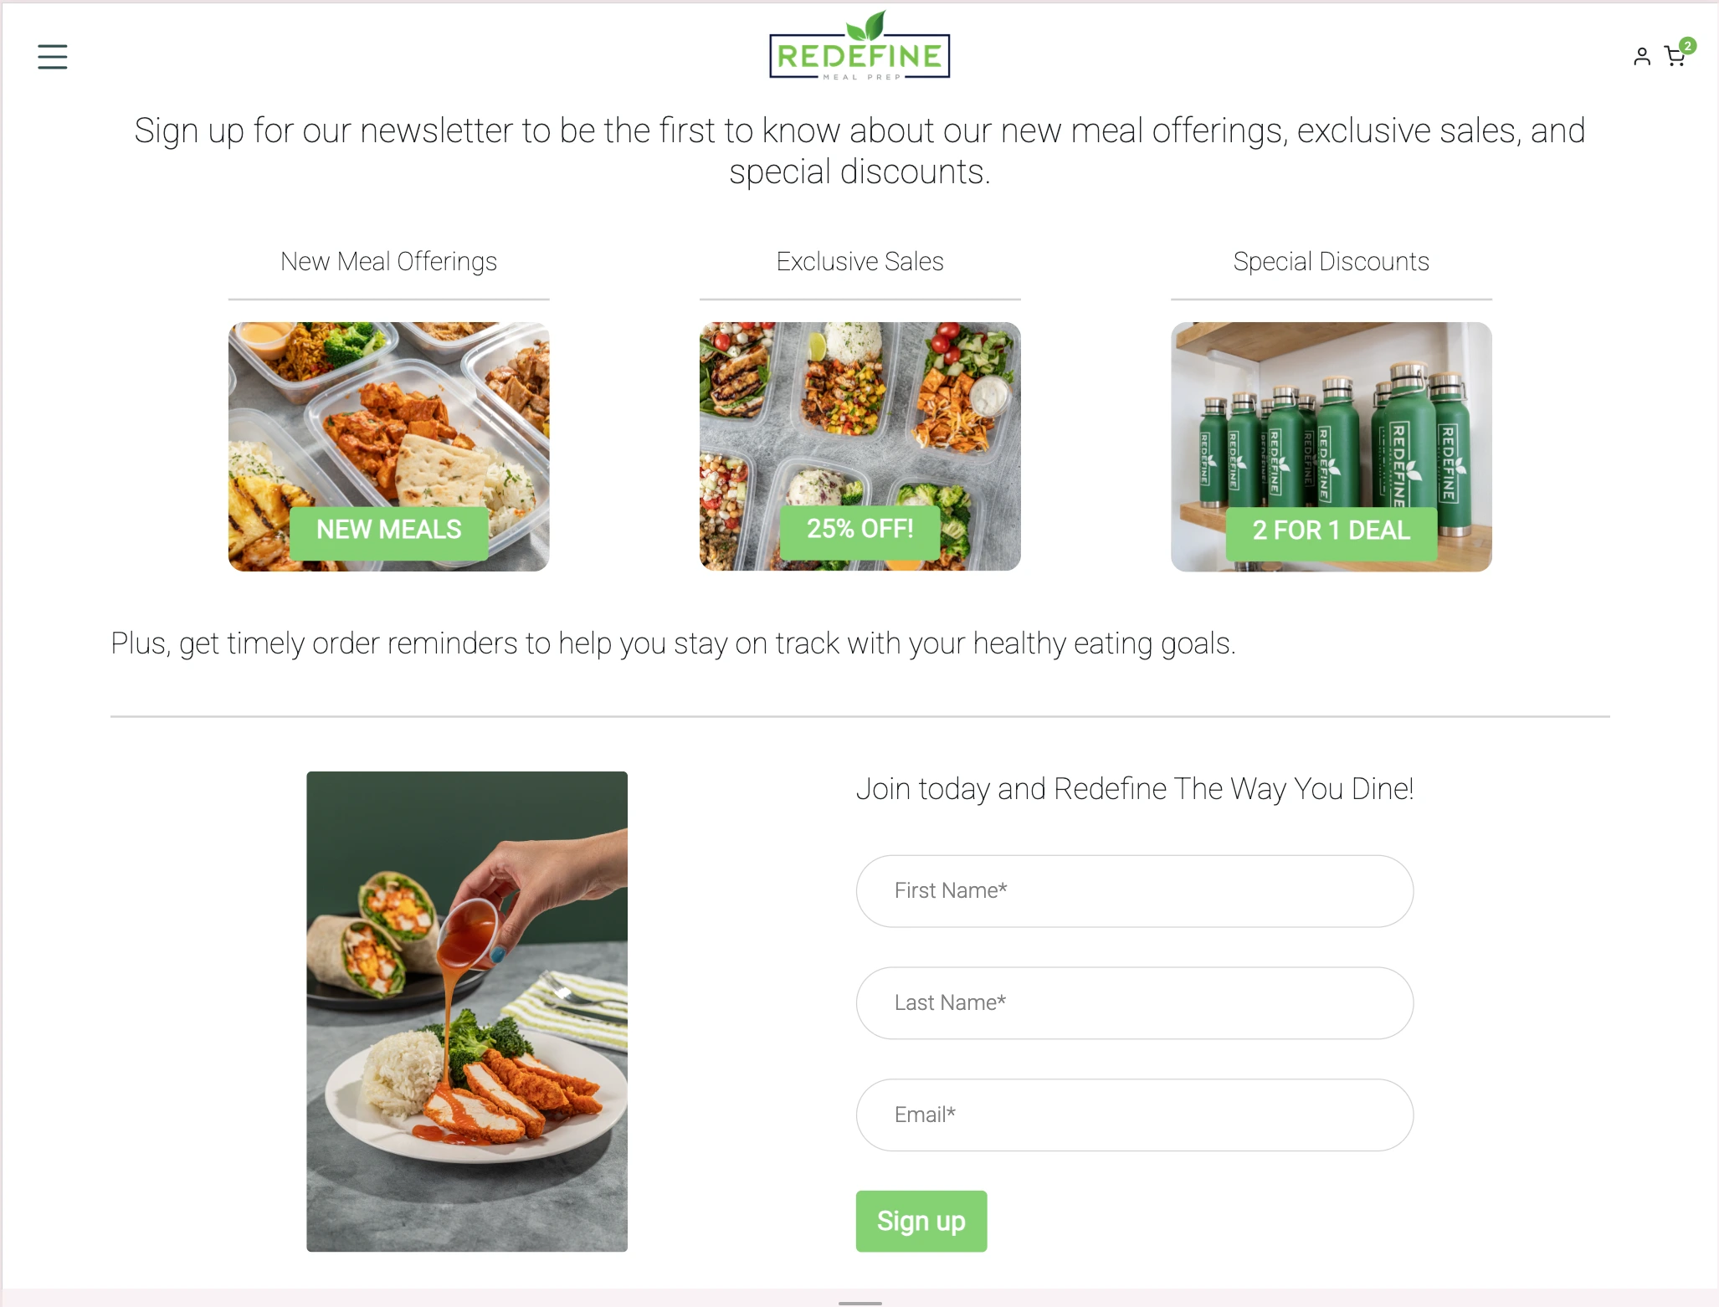
Task: Open the meal prep containers image
Action: (x=389, y=447)
